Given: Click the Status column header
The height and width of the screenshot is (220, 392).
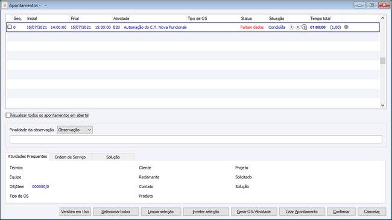Looking at the screenshot, I should [254, 19].
